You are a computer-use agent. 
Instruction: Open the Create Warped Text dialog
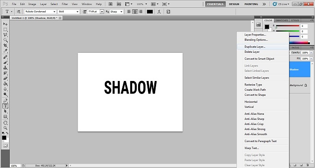159,12
